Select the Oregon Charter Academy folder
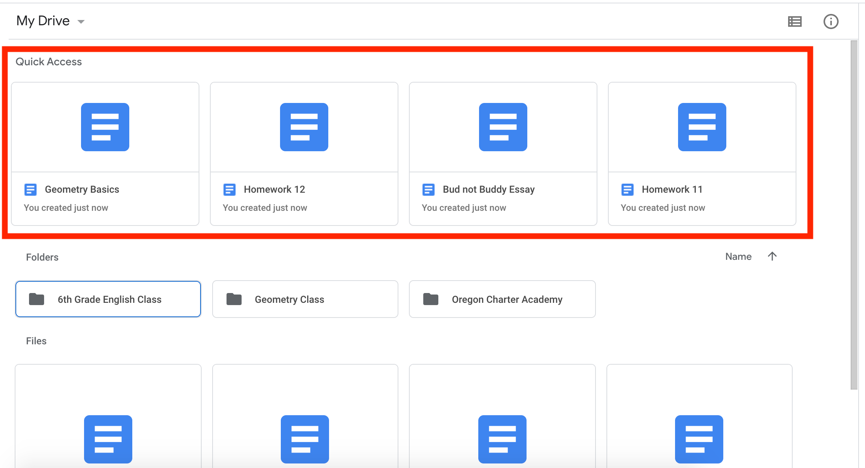This screenshot has width=865, height=468. [x=502, y=299]
